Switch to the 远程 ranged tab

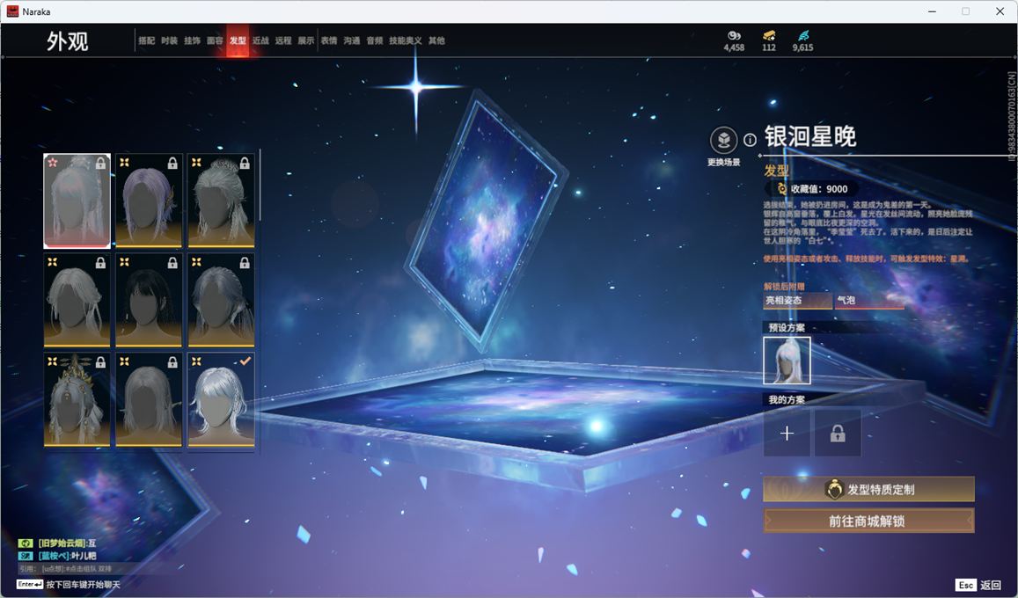pos(283,40)
